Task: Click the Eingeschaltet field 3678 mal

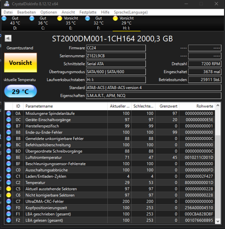Action: (205, 72)
